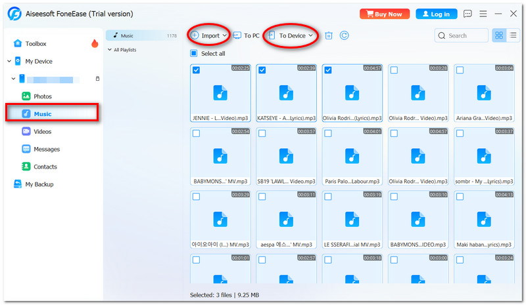Open the Import dropdown
526x305 pixels.
208,35
